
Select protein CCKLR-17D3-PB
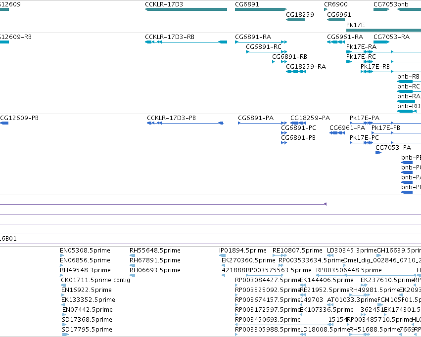(185, 123)
